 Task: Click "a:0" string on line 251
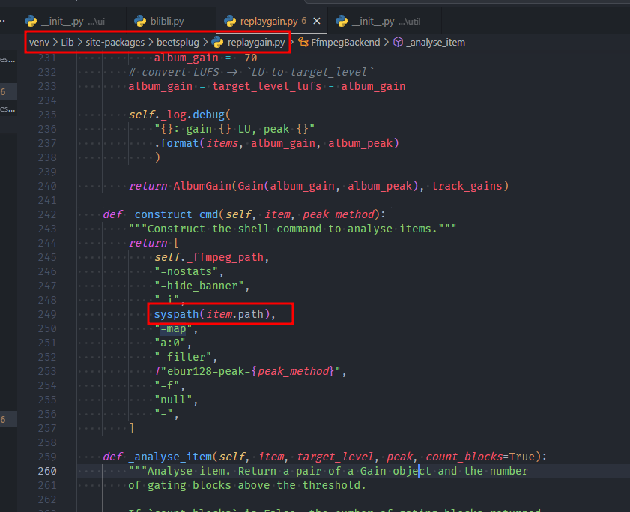170,343
